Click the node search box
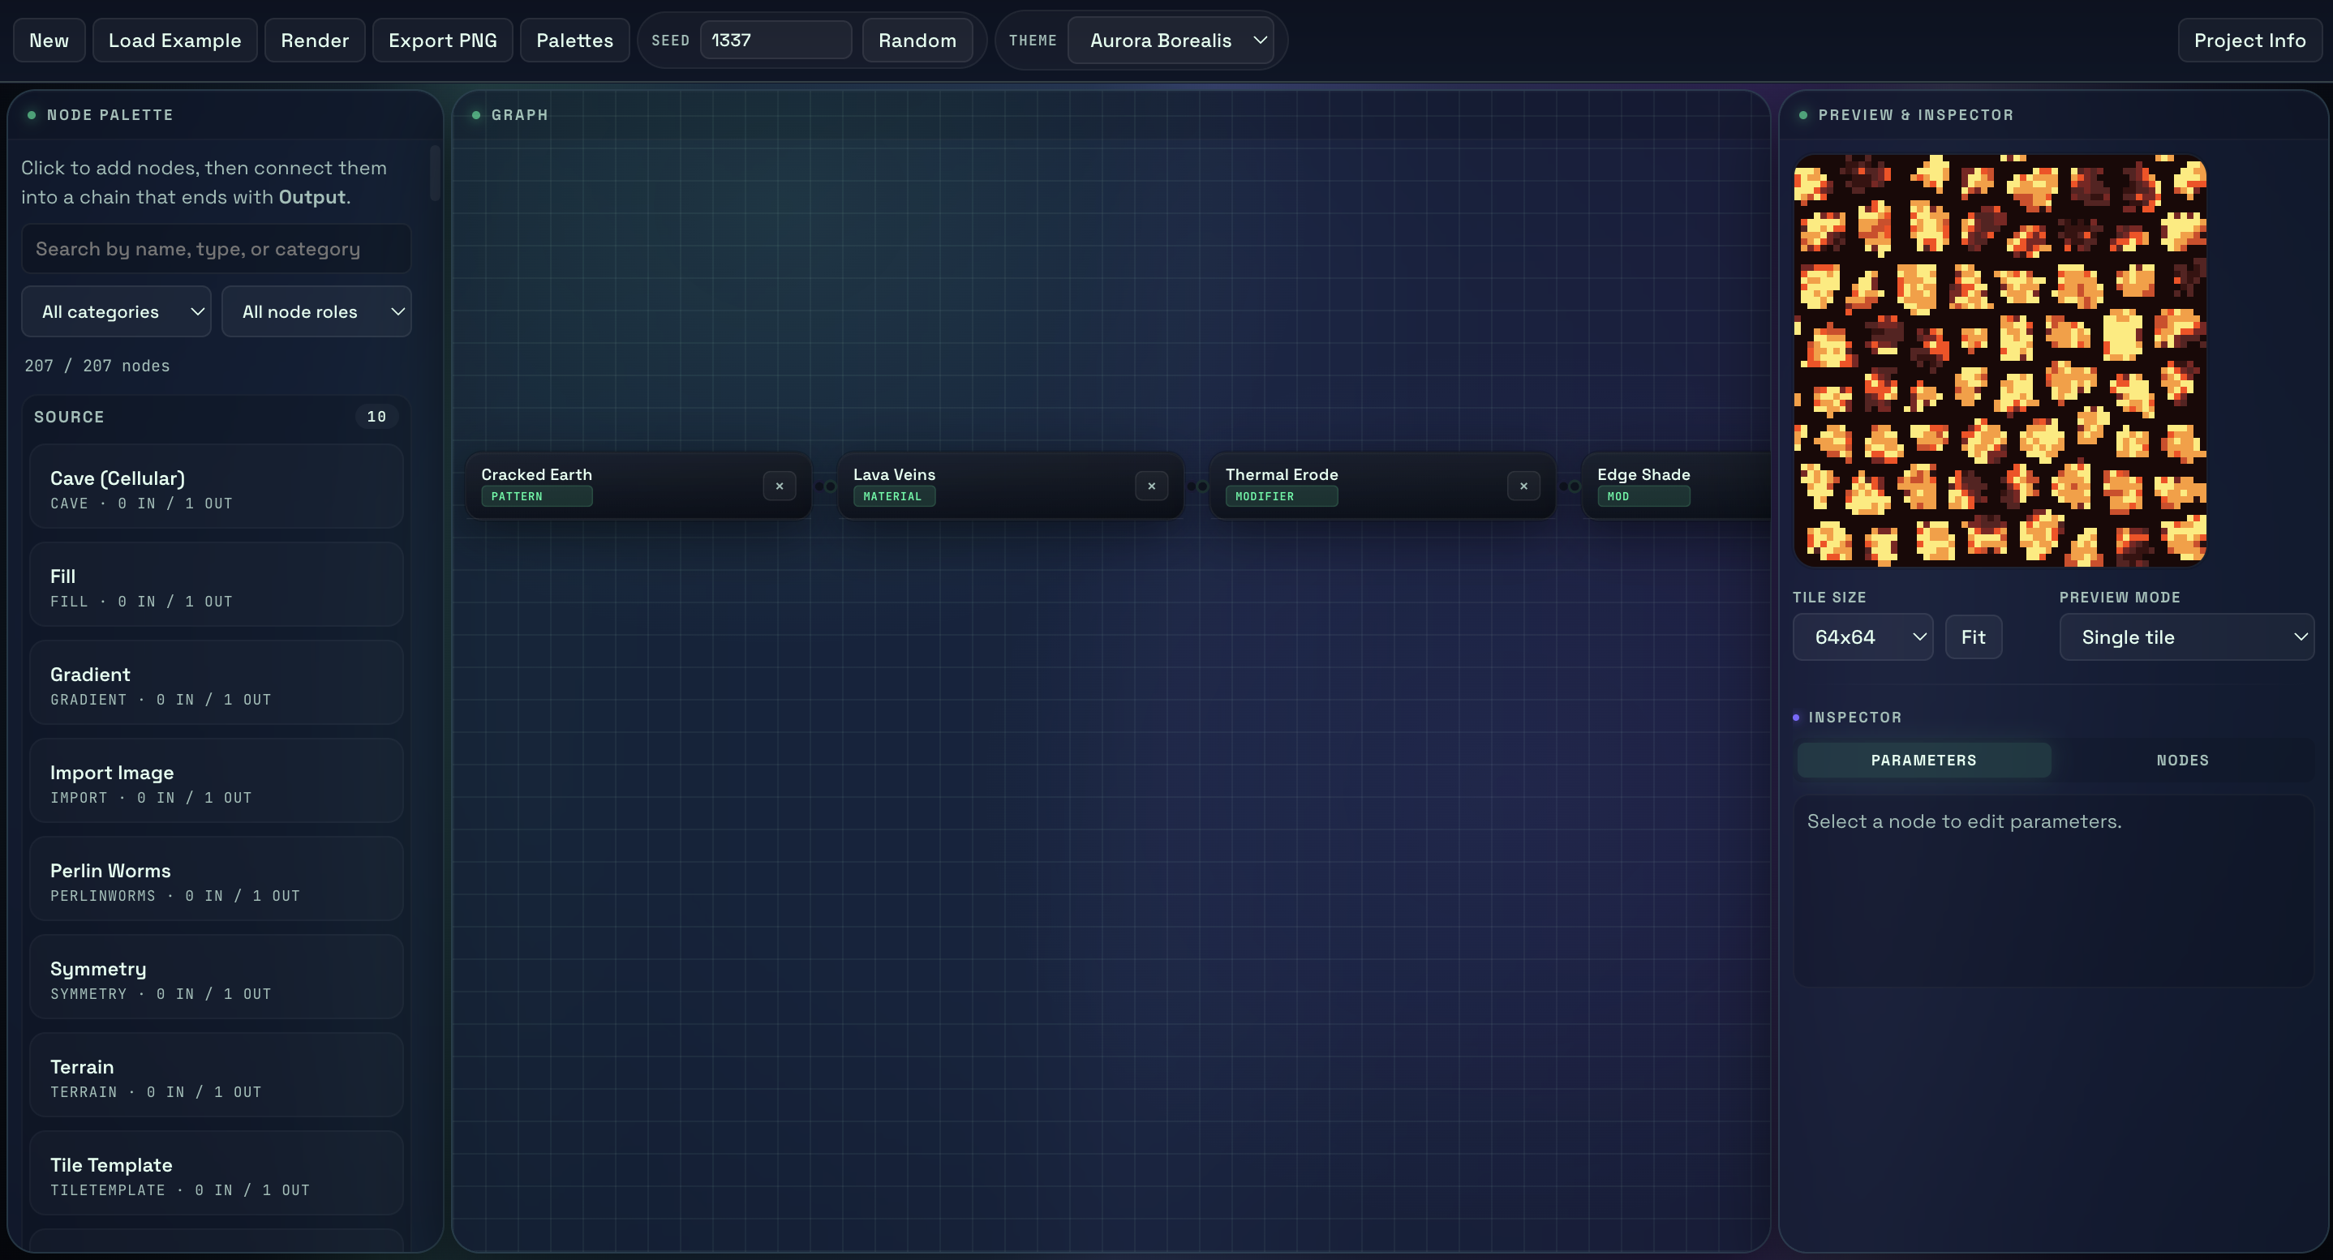This screenshot has height=1260, width=2333. [x=216, y=249]
